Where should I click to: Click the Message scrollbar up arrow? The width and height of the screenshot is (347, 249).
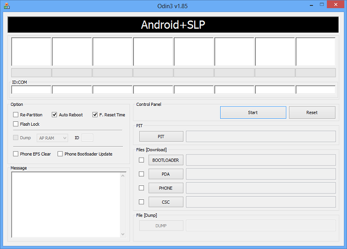click(123, 176)
